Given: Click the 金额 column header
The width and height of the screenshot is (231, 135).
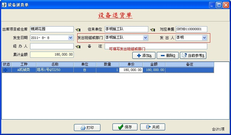Looking at the screenshot, I should click(154, 64).
